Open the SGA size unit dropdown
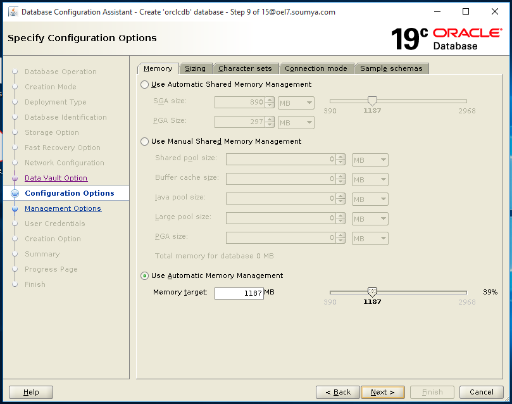 (x=296, y=103)
